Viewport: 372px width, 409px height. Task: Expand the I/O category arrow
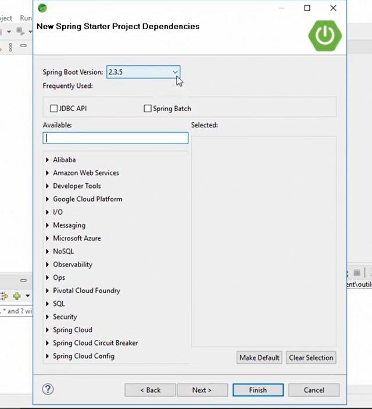point(47,212)
